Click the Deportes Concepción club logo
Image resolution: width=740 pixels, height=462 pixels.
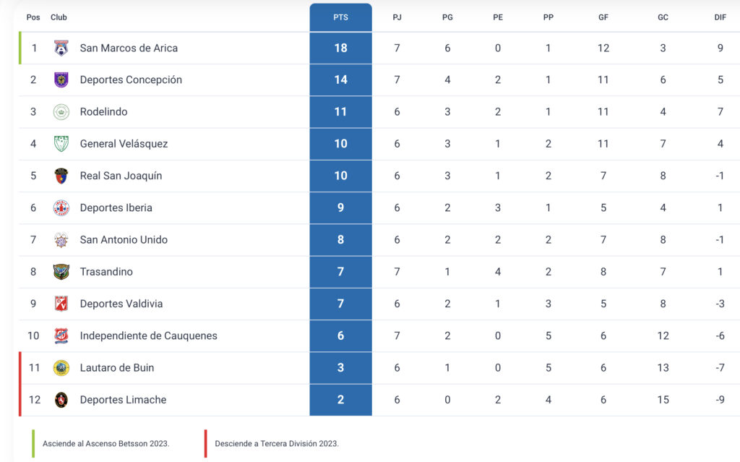click(61, 80)
